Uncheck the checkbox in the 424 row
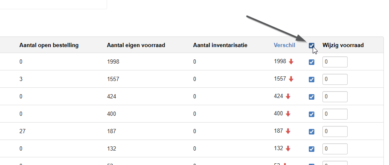Screen dimensions: 389x165 click(311, 97)
